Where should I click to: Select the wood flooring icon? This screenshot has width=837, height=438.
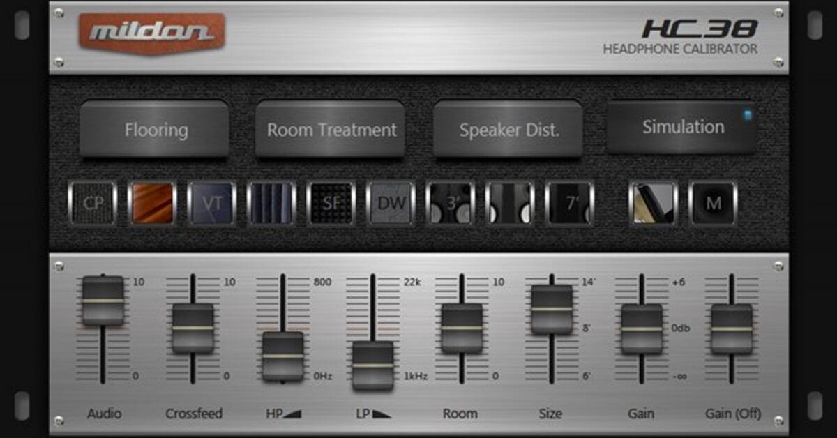pos(152,203)
